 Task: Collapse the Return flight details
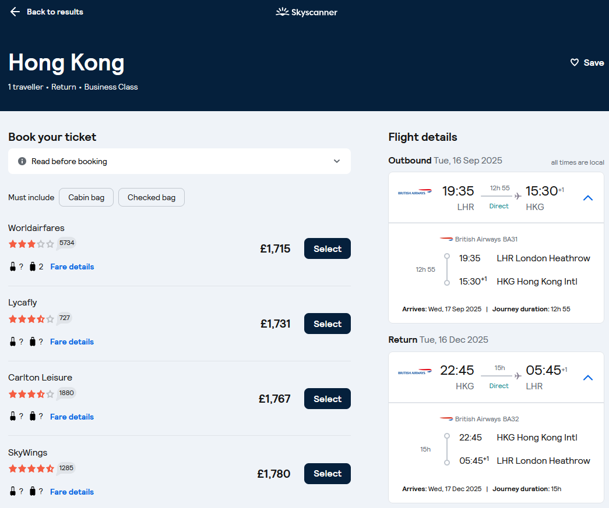point(587,377)
